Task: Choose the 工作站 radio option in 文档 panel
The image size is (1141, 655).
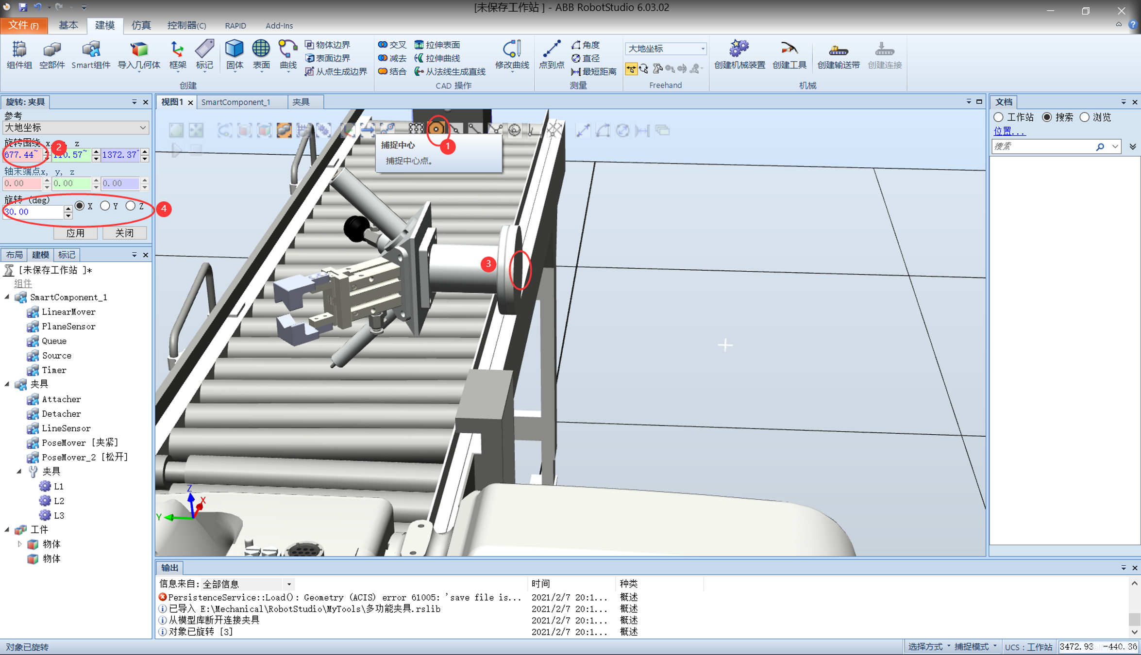Action: click(x=999, y=117)
